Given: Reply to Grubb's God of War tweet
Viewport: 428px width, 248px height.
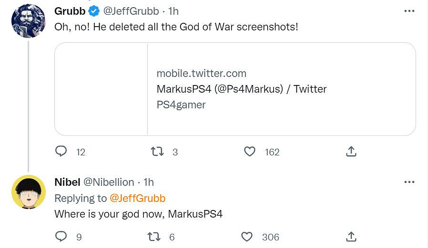Looking at the screenshot, I should click(x=61, y=152).
